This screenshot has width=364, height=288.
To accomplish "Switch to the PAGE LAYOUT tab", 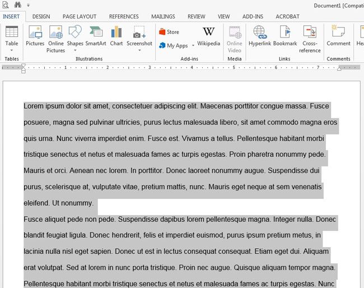I will [x=79, y=17].
